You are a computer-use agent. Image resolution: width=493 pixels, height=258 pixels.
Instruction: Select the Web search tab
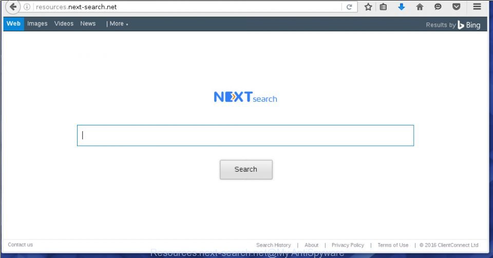click(x=13, y=24)
